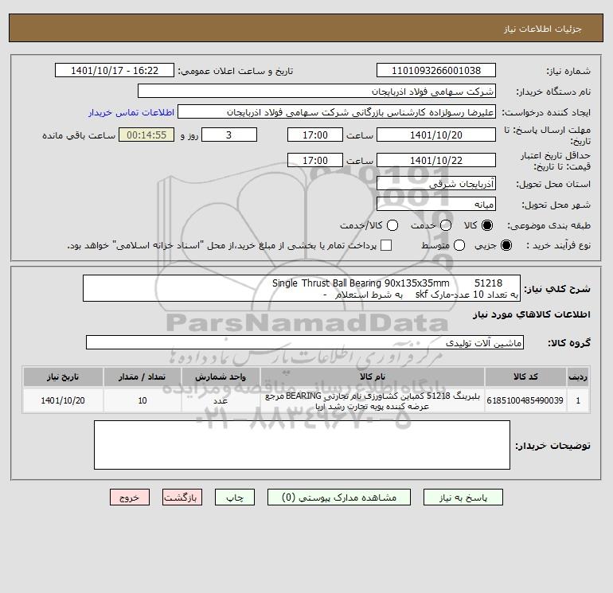
Task: Click the گروه کالا field
Action: 305,342
